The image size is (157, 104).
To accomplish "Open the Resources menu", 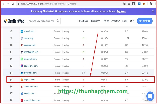I will tap(95, 21).
